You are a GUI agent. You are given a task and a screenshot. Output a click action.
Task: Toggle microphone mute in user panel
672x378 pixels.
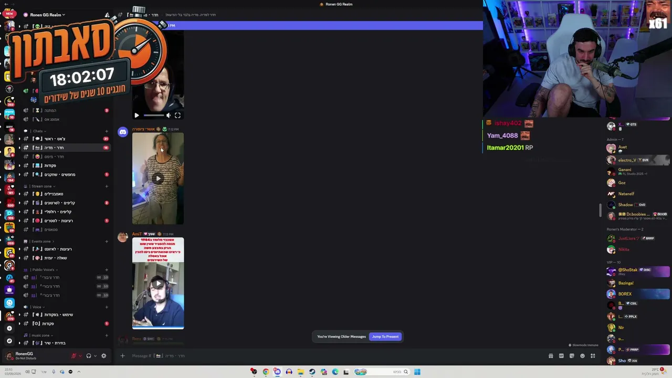pyautogui.click(x=74, y=356)
